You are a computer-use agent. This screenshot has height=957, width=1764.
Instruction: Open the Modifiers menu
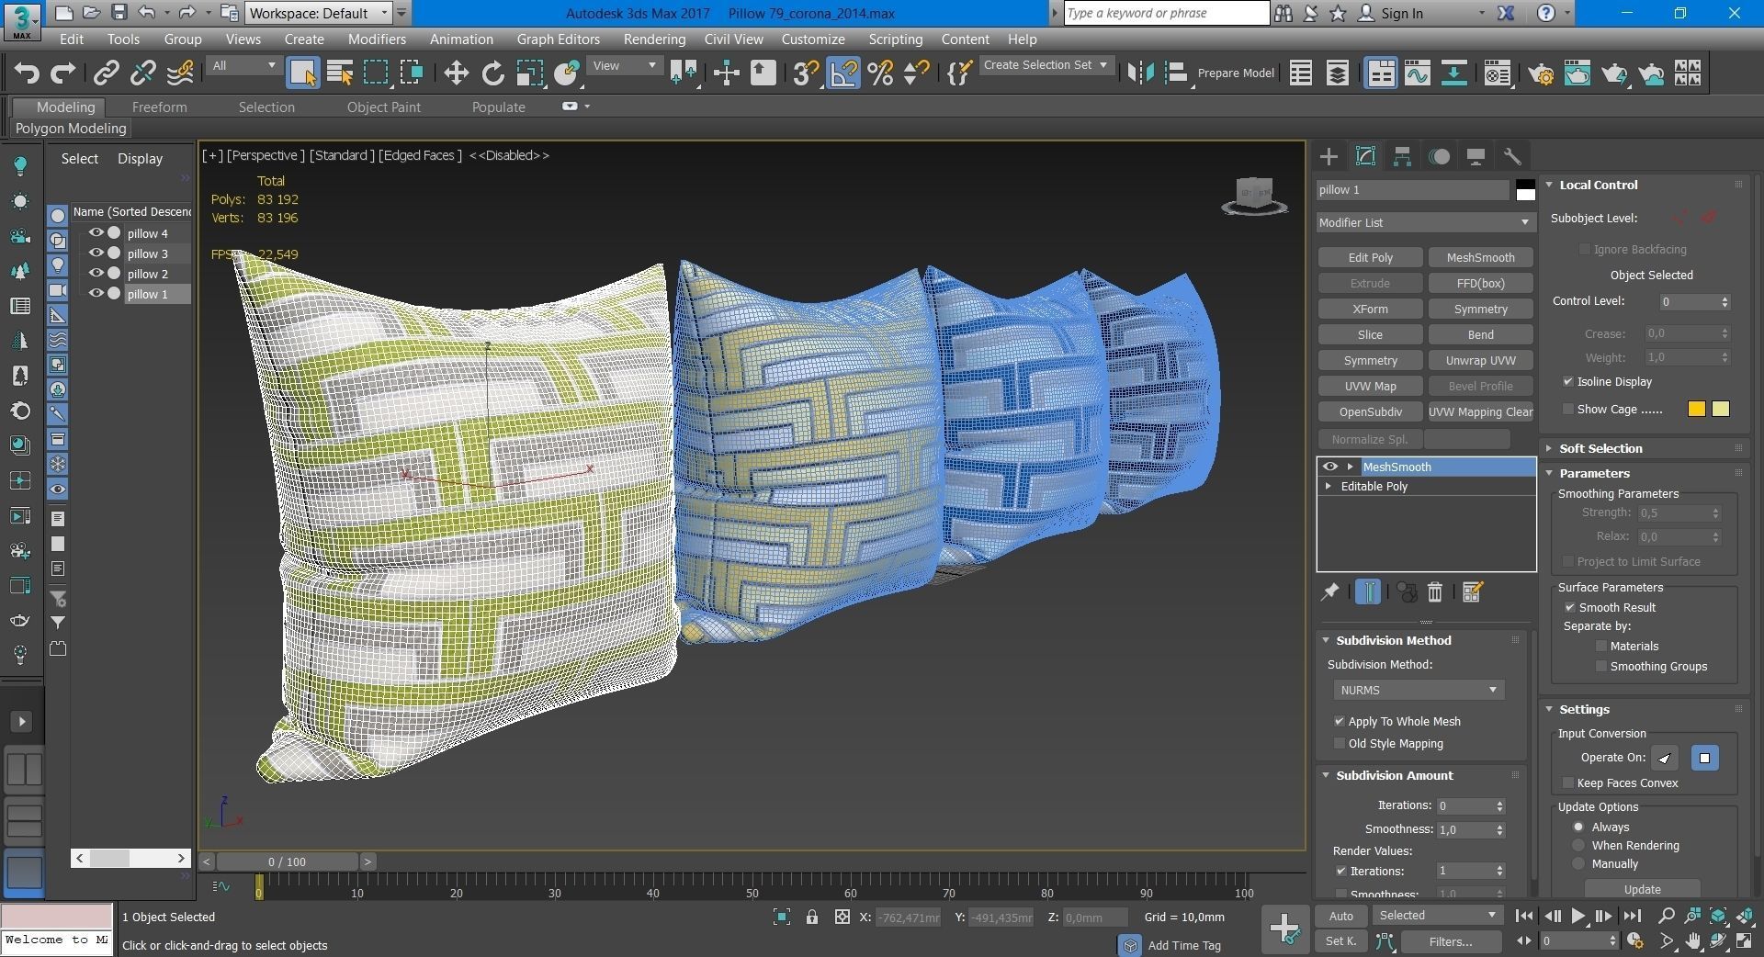coord(377,39)
